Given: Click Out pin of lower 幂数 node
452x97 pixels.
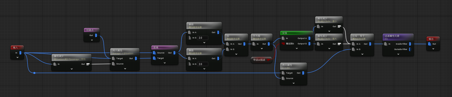Looking at the screenshot, I should click(218, 58).
